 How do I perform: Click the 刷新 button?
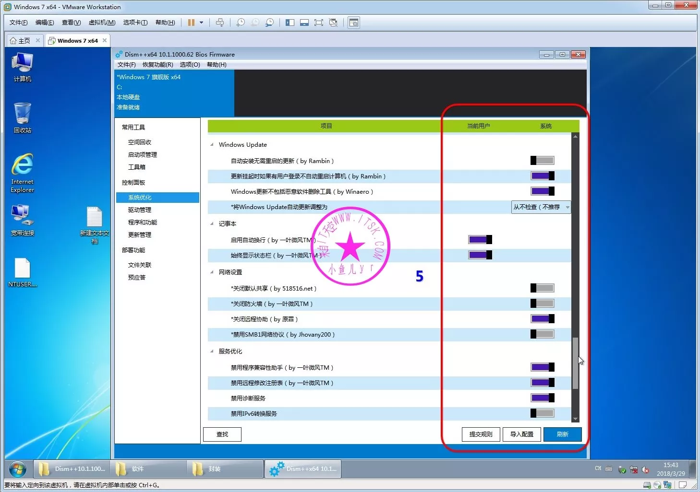(x=562, y=434)
